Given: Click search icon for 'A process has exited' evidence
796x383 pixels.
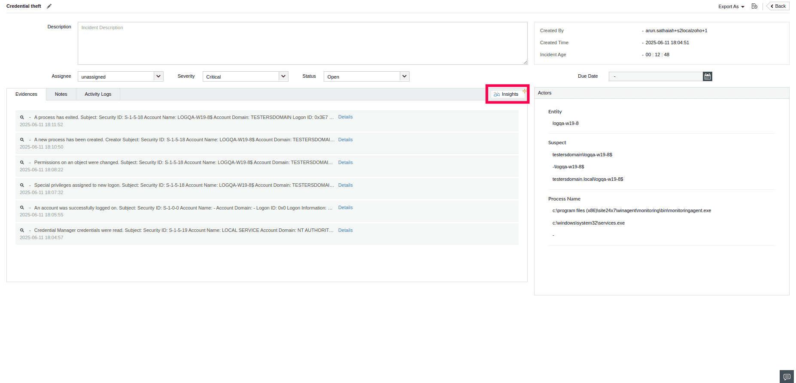Looking at the screenshot, I should click(x=22, y=117).
